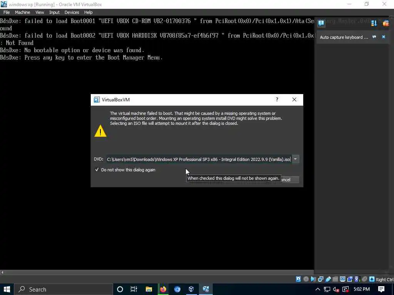This screenshot has width=394, height=295.
Task: Open File Explorer from taskbar
Action: pyautogui.click(x=149, y=289)
